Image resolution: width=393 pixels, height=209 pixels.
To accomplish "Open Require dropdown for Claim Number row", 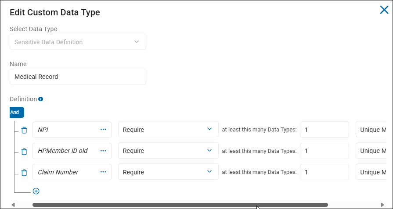I will pos(168,172).
